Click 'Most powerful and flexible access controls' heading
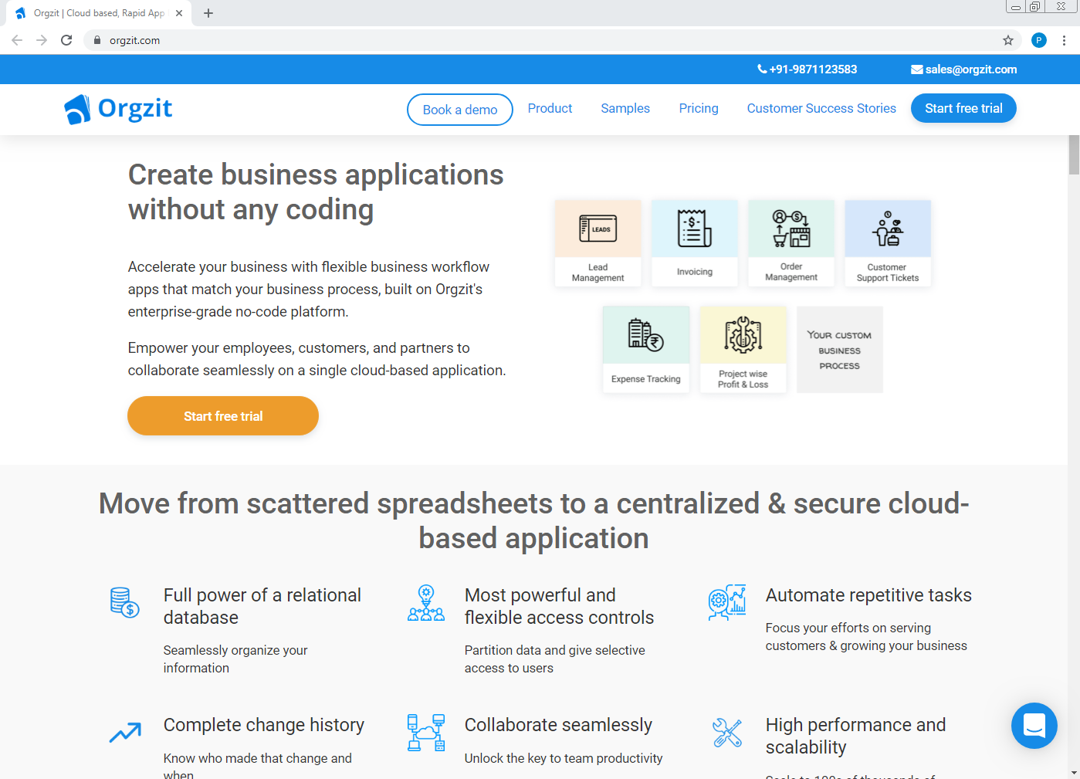Screen dimensions: 1080x779 (559, 606)
